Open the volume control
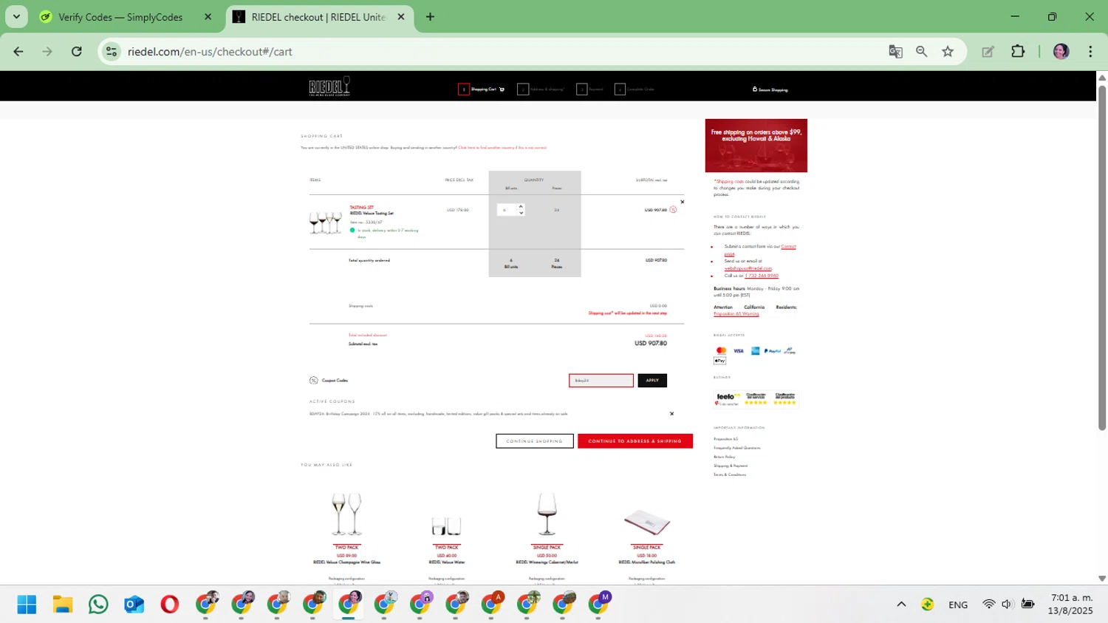Viewport: 1108px width, 623px height. pyautogui.click(x=1007, y=605)
